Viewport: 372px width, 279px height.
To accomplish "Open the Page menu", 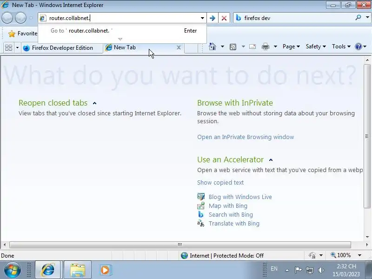I will tap(291, 46).
